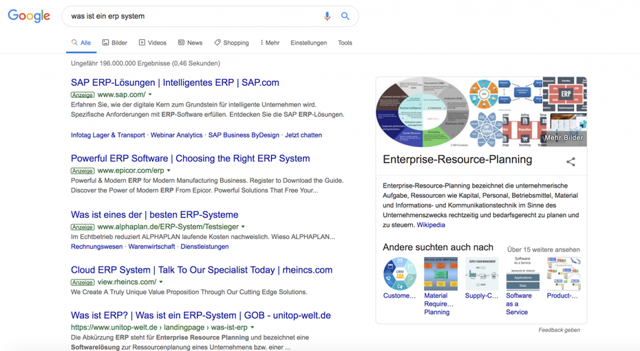The height and width of the screenshot is (351, 640).
Task: Expand dropdown arrow next to www.epicor.com/erp
Action: [x=169, y=170]
